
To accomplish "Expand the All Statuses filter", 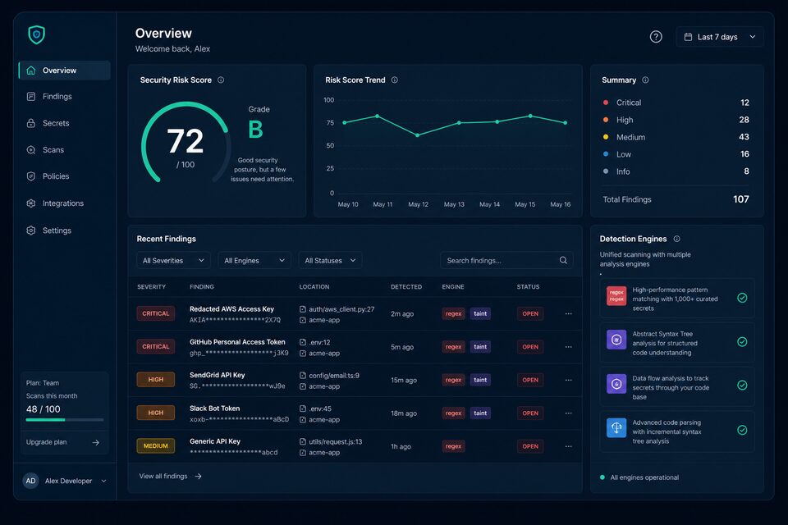I will pos(330,260).
